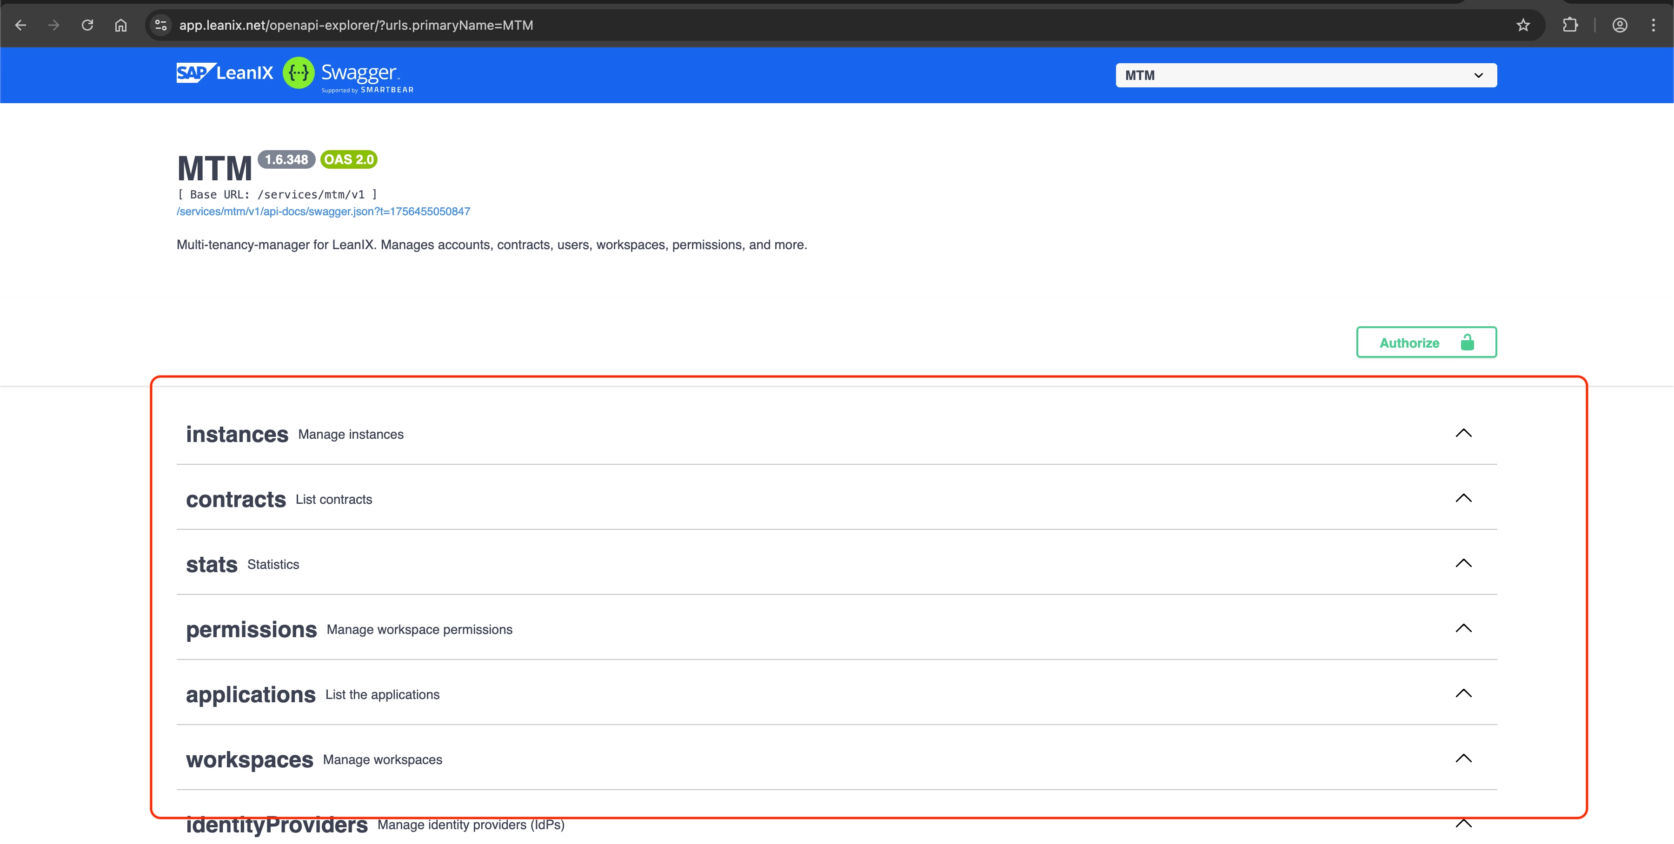Click the 'Manage instances' description

tap(351, 434)
